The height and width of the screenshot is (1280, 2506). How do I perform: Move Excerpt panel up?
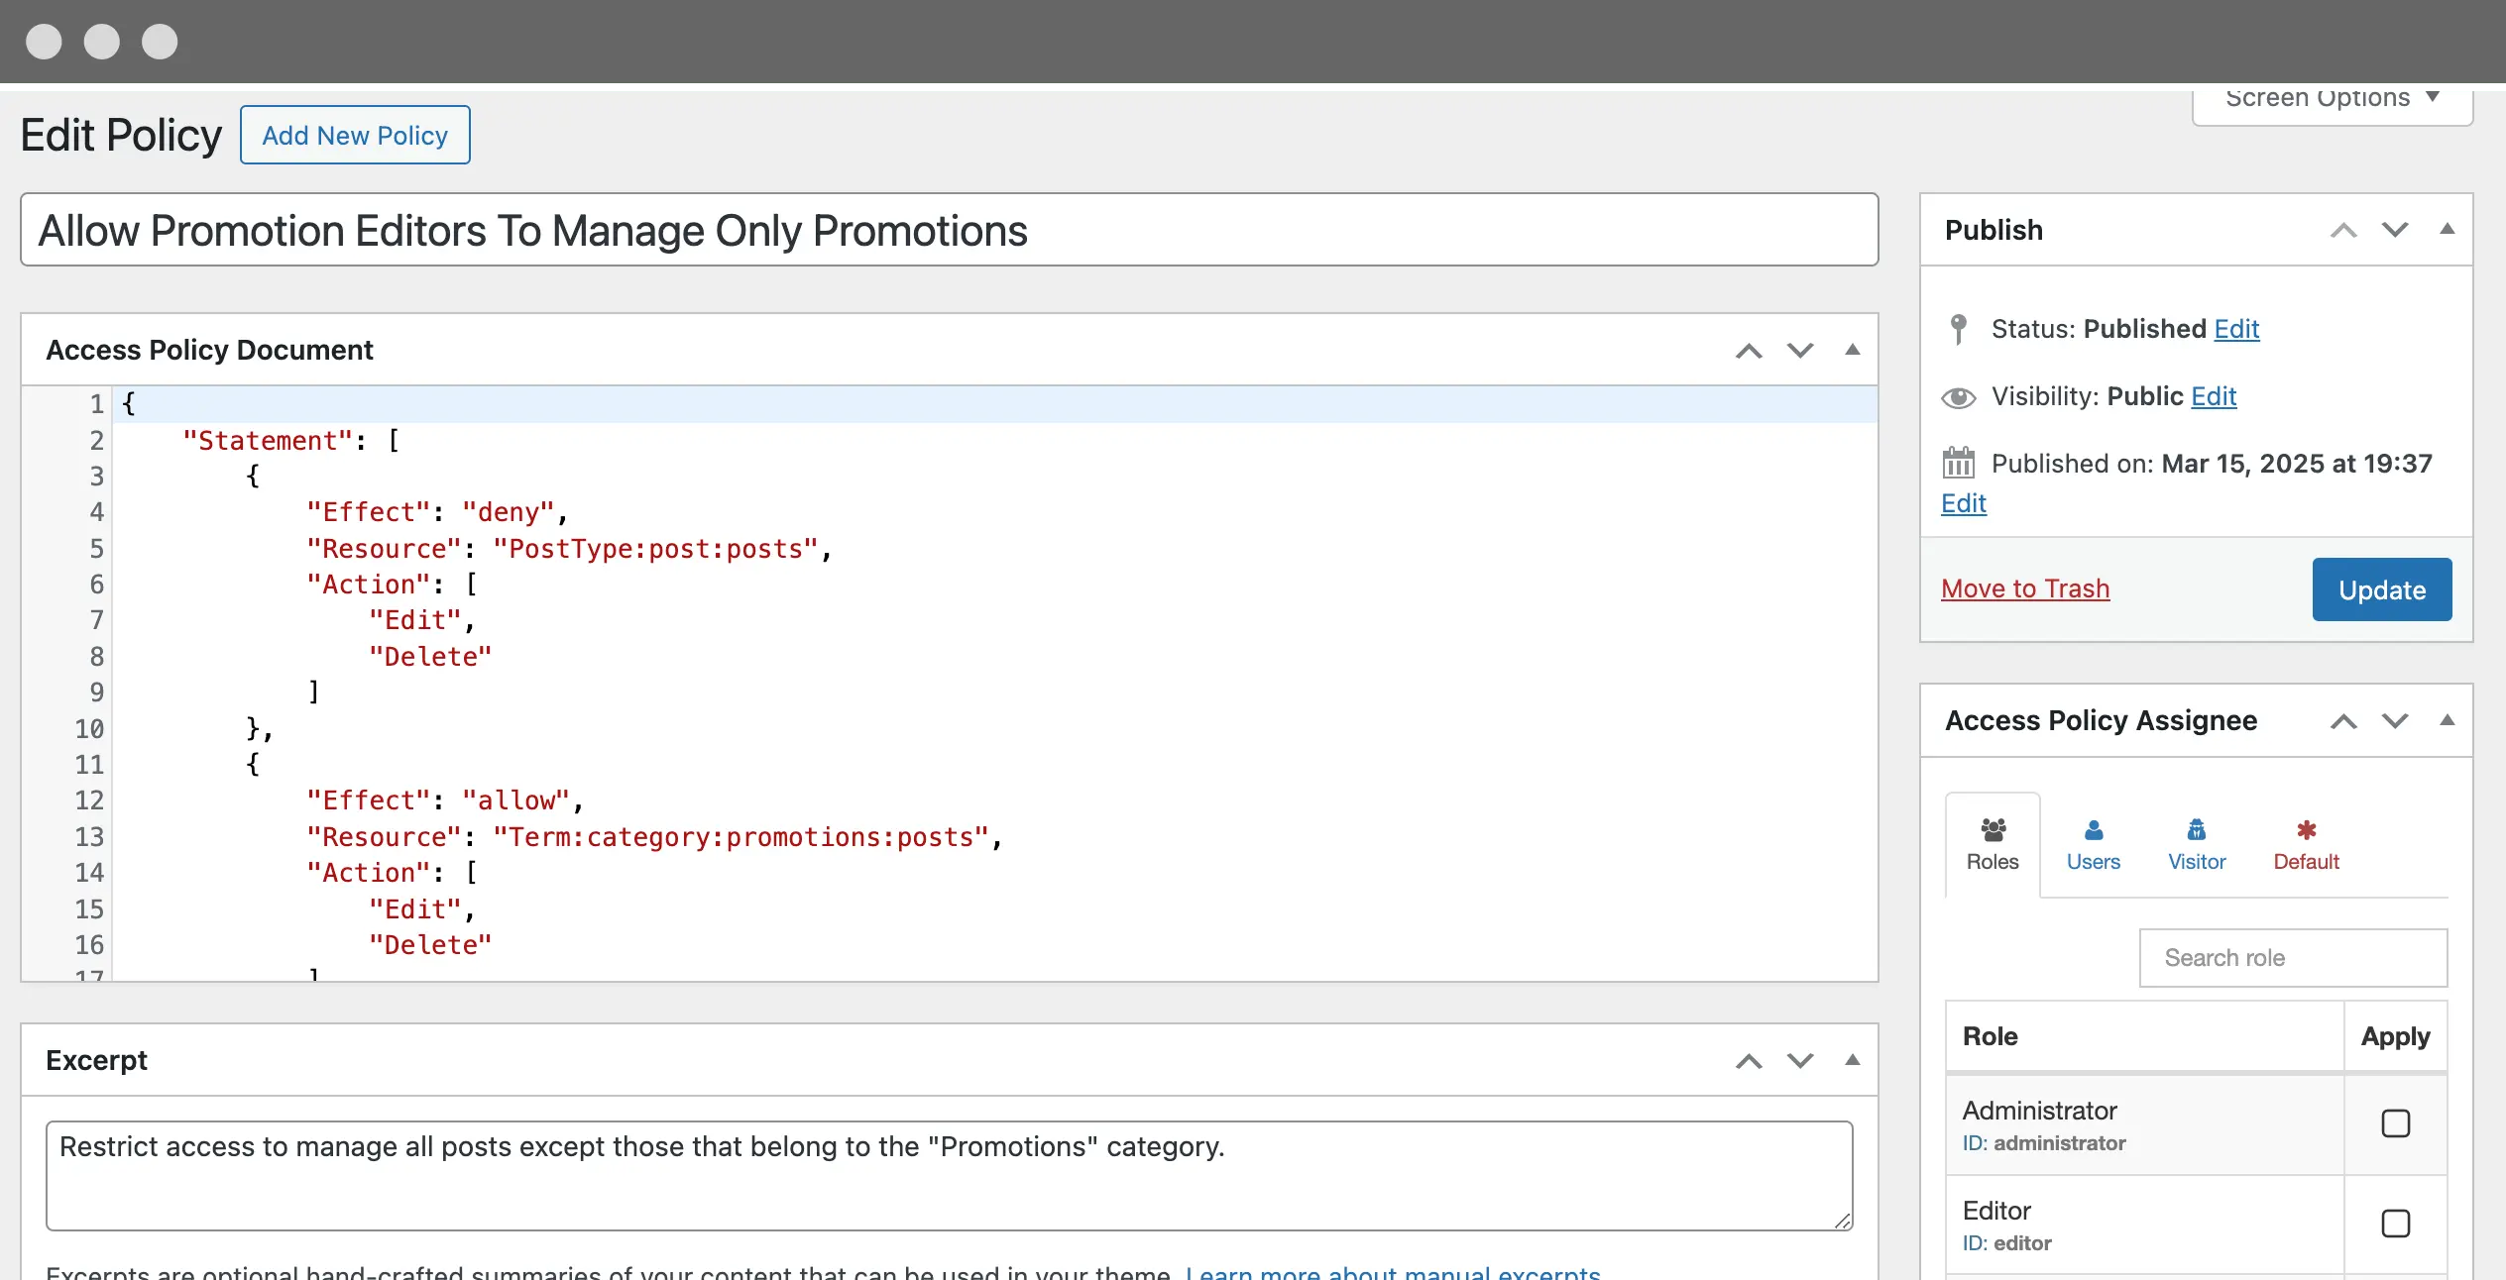point(1749,1061)
